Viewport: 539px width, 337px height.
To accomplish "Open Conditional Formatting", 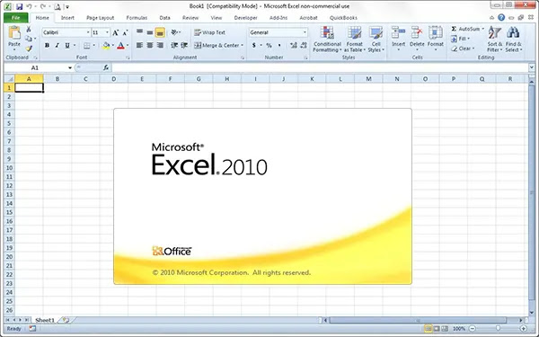I will (x=327, y=40).
